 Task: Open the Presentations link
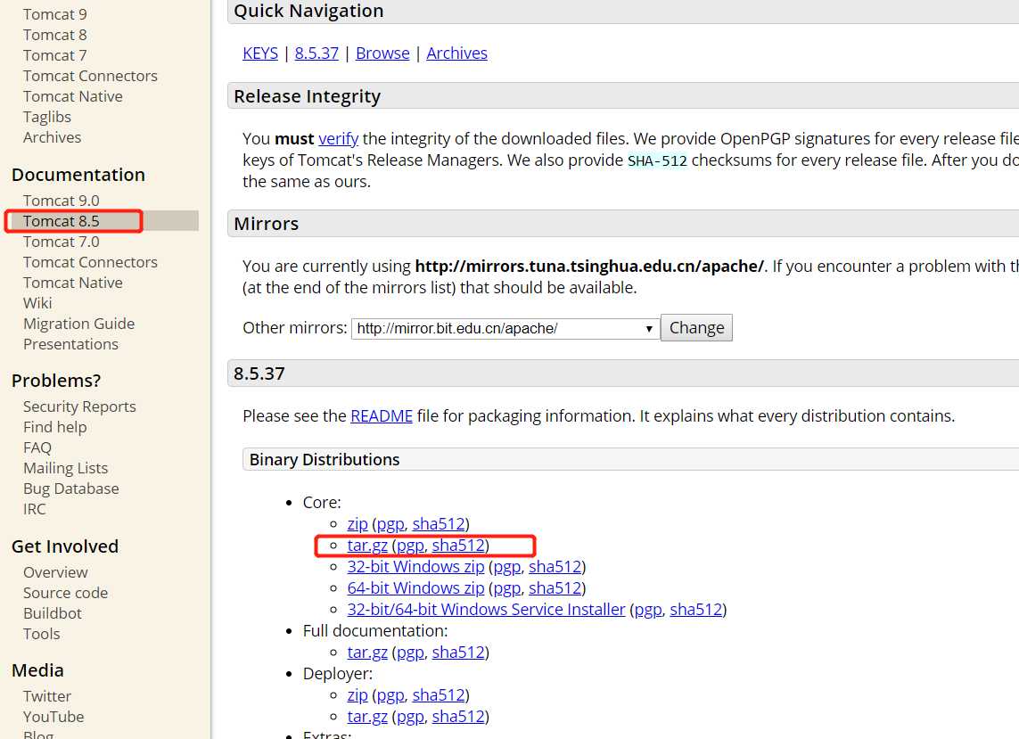(x=70, y=344)
